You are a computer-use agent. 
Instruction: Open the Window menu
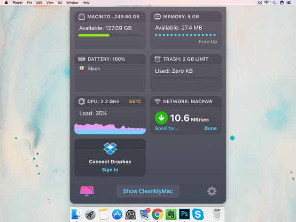click(72, 3)
